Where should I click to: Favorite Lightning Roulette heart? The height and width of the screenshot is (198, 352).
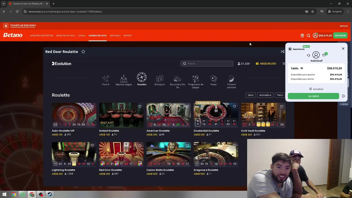pyautogui.click(x=92, y=146)
